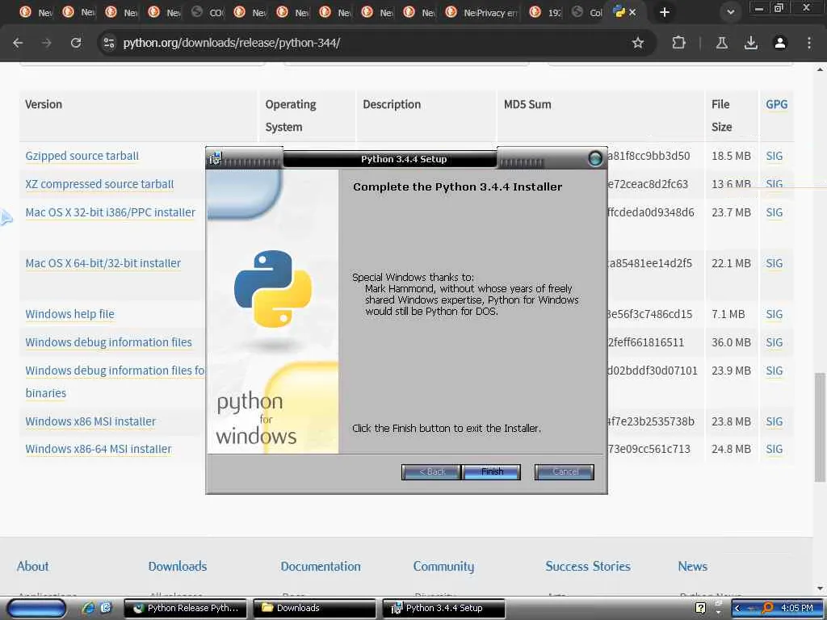Open the Community footer link
Viewport: 827px width, 620px height.
point(443,566)
